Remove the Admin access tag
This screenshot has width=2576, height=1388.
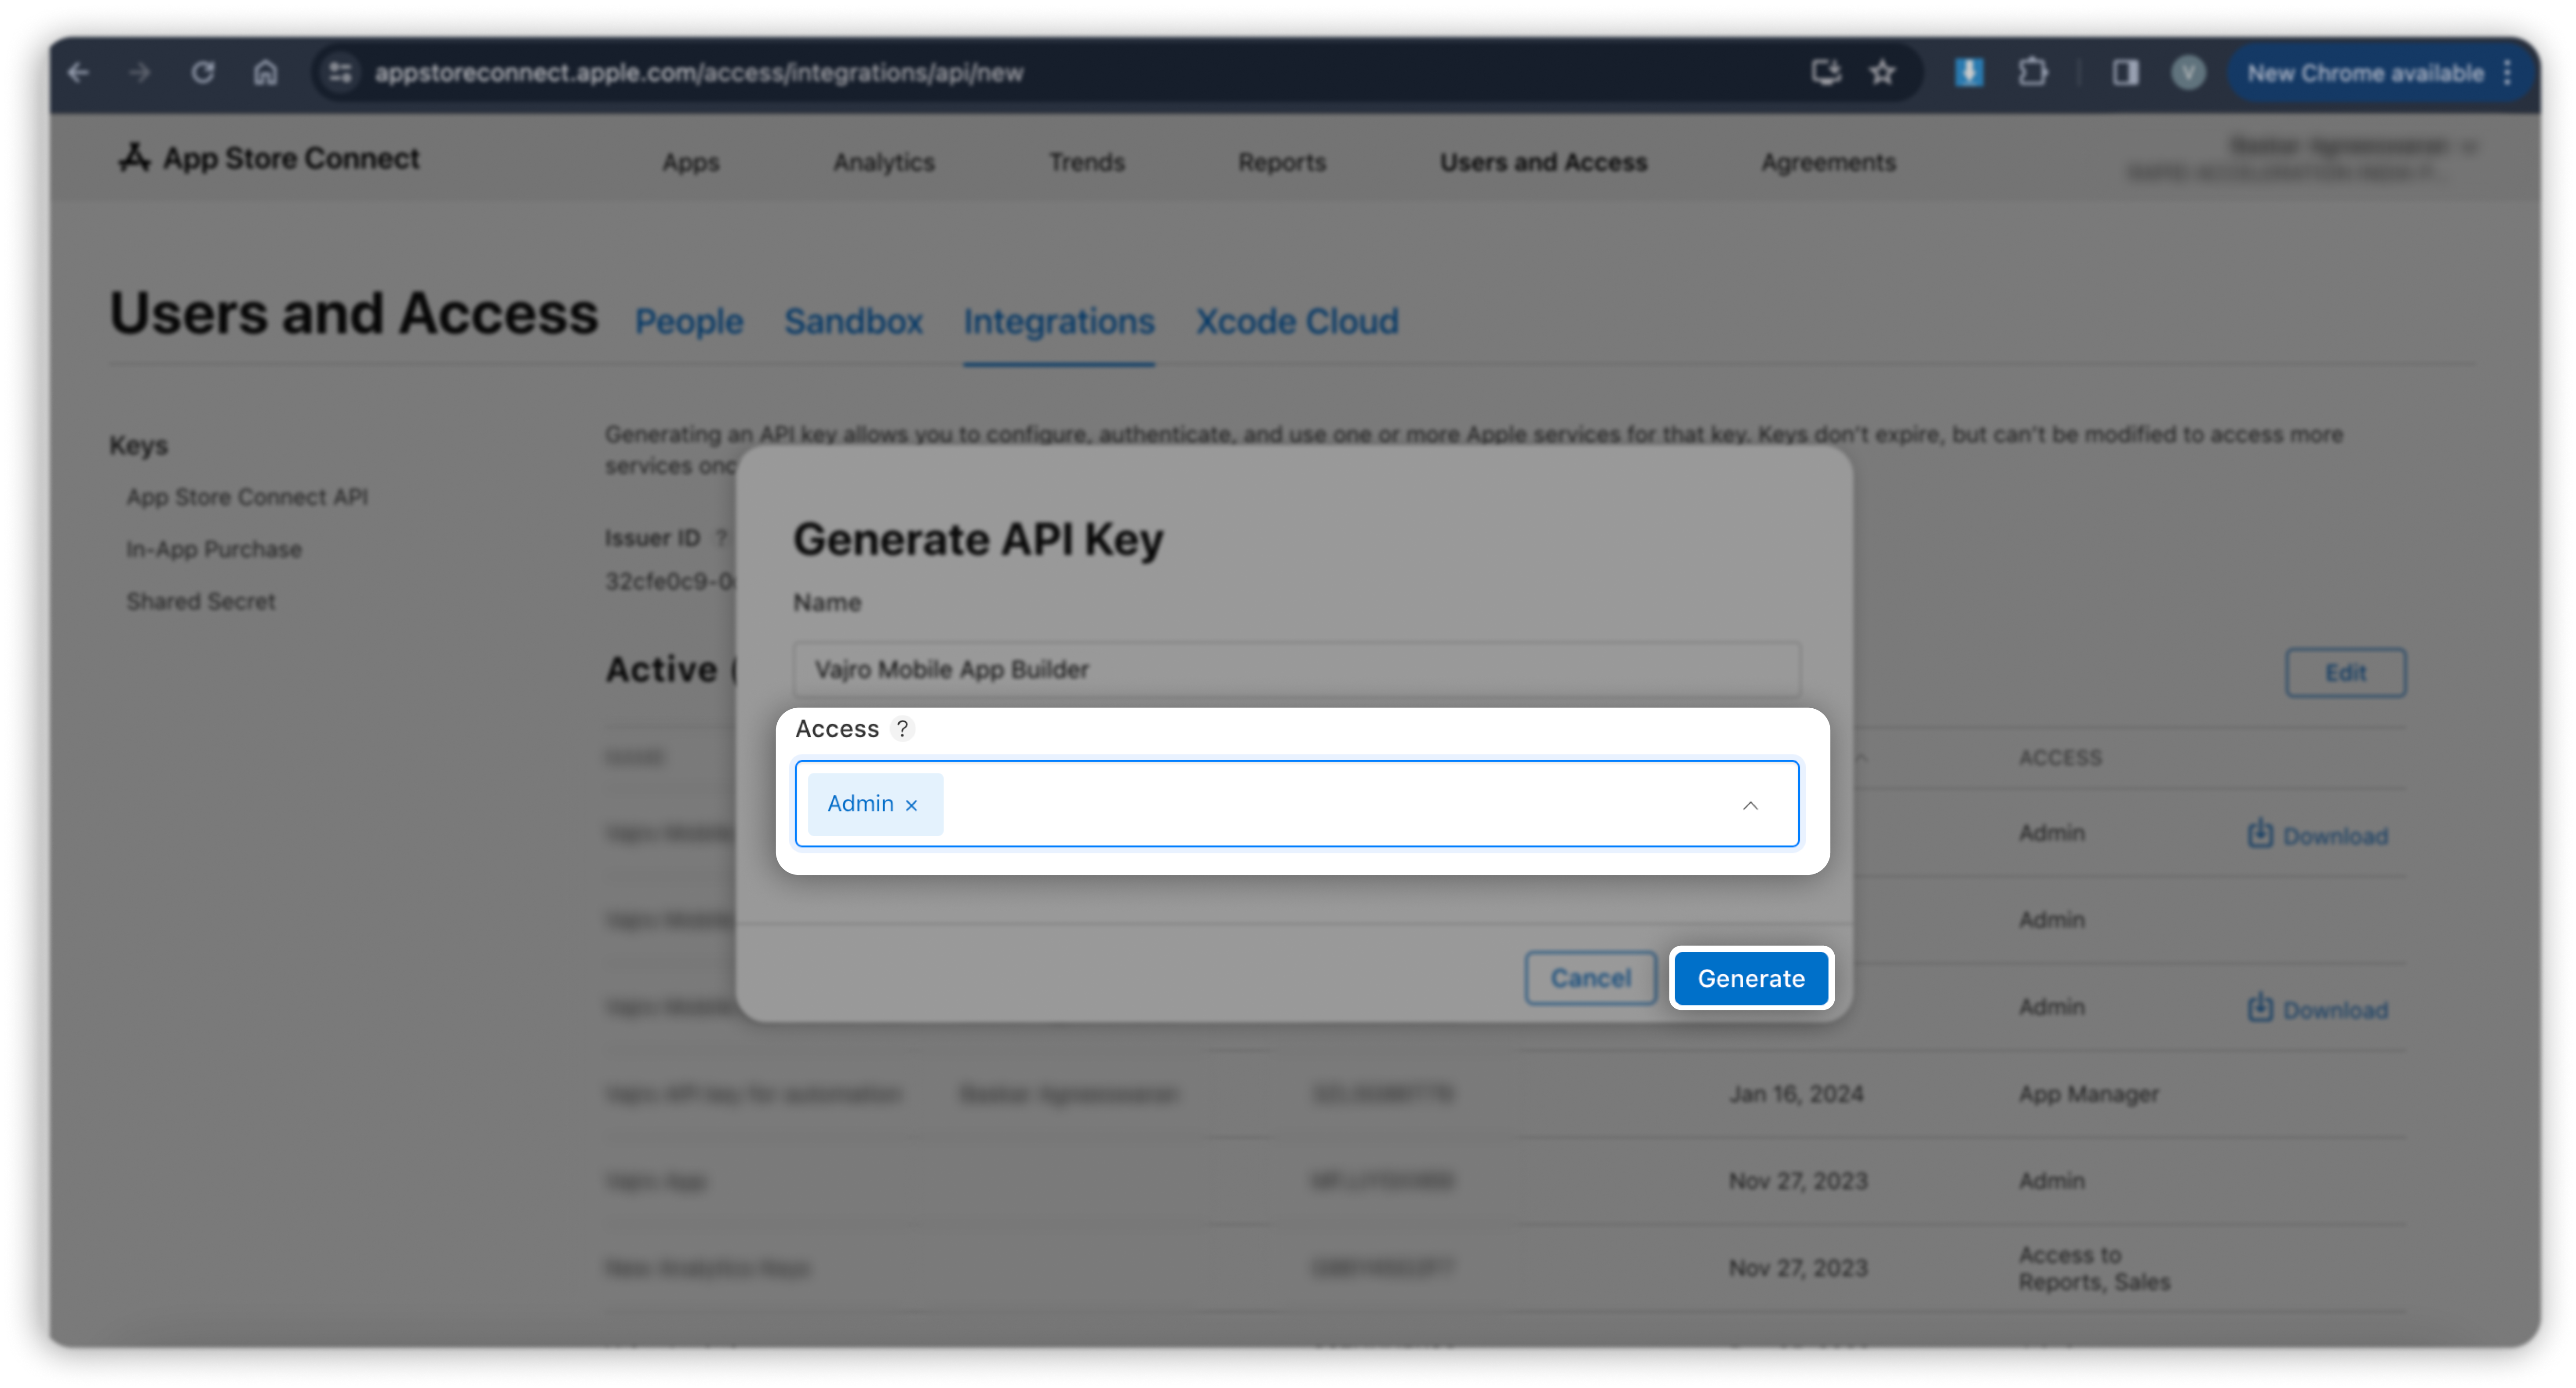(911, 805)
